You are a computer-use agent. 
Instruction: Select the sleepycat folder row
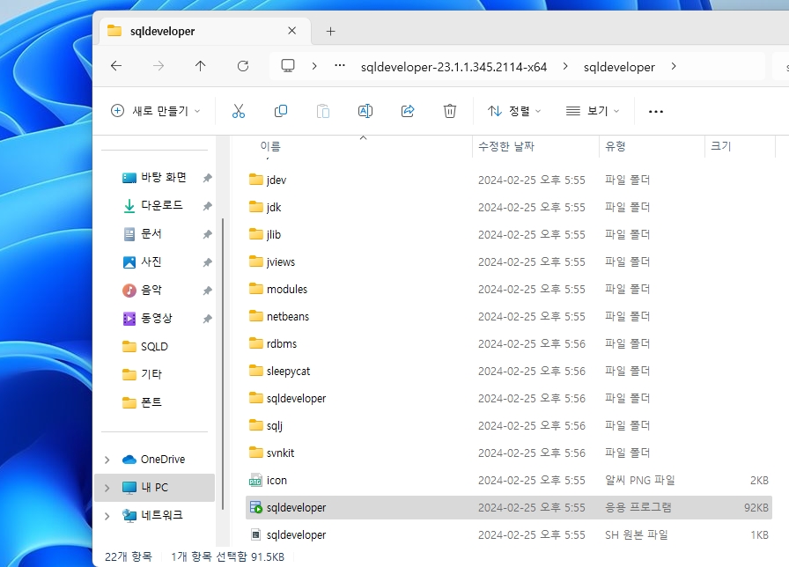(x=509, y=372)
